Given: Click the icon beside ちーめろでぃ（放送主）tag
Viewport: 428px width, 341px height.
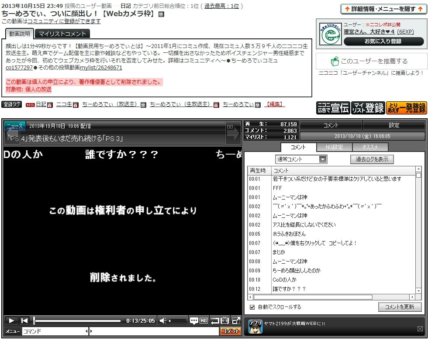Looking at the screenshot, I should tap(143, 105).
